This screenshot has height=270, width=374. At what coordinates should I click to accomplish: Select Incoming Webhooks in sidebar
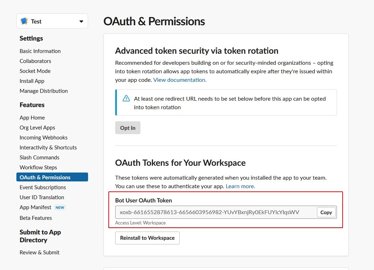[43, 138]
